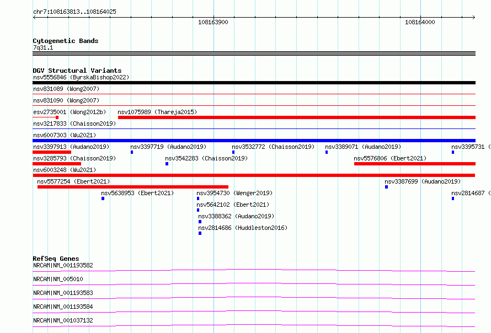Click the nsv5577254 (Ebert2021) red bar
This screenshot has height=333, width=491.
tap(133, 187)
